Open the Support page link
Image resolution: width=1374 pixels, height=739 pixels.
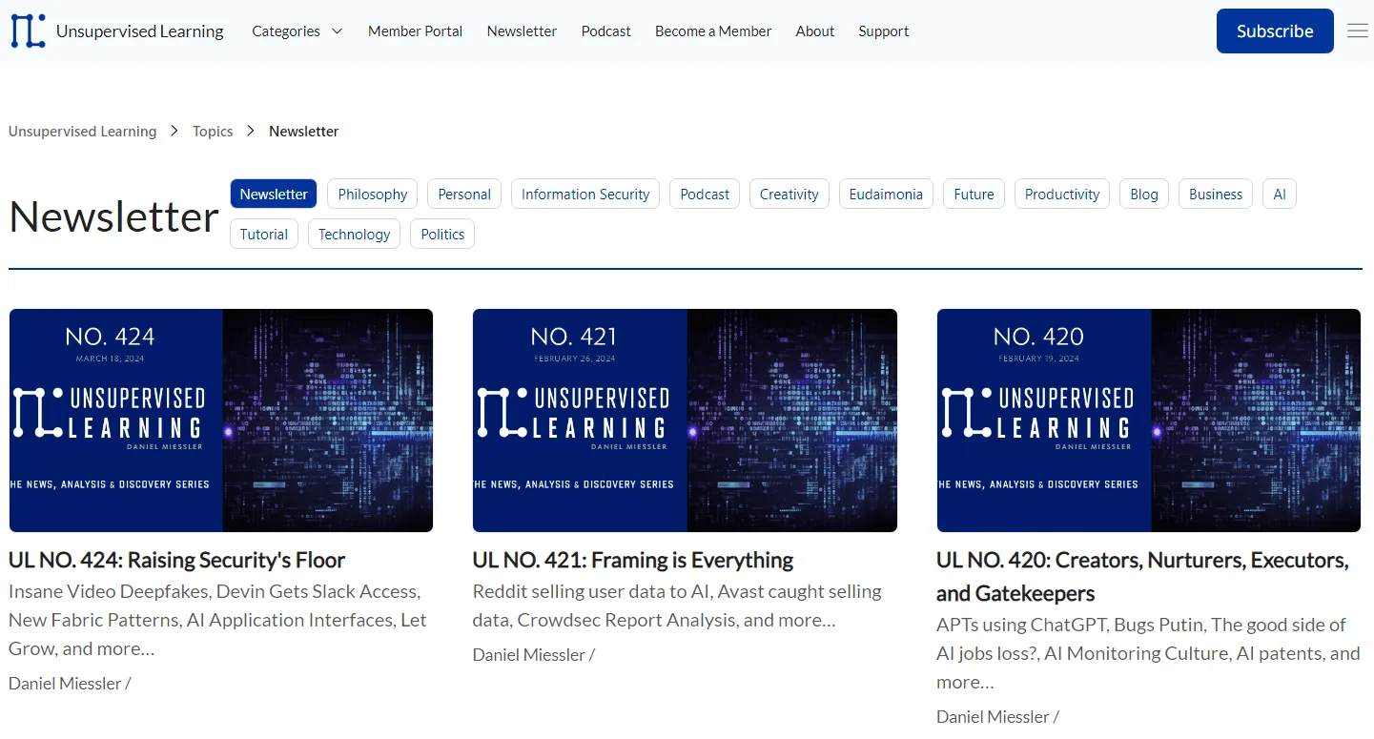pos(883,31)
